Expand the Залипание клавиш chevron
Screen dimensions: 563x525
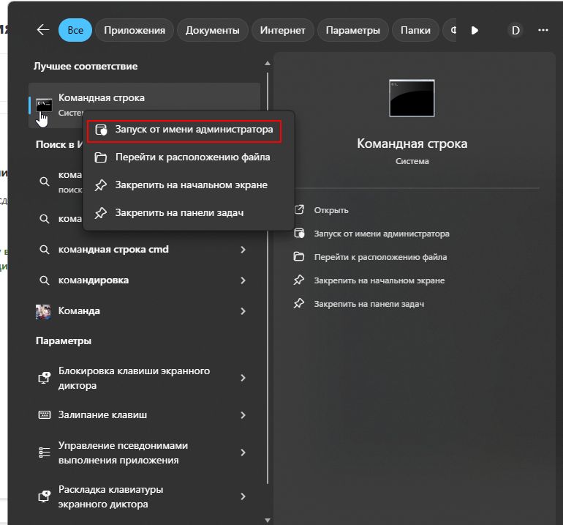(x=243, y=415)
